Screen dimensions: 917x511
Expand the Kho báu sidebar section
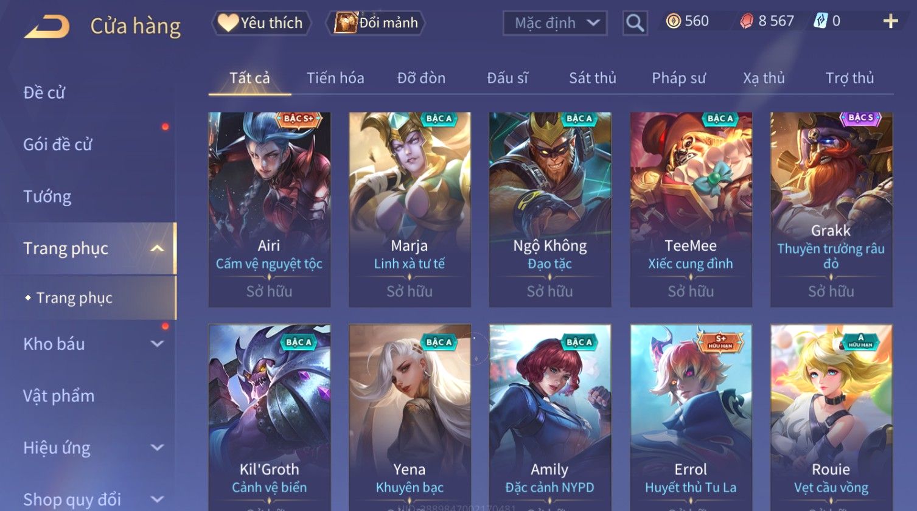pyautogui.click(x=157, y=344)
